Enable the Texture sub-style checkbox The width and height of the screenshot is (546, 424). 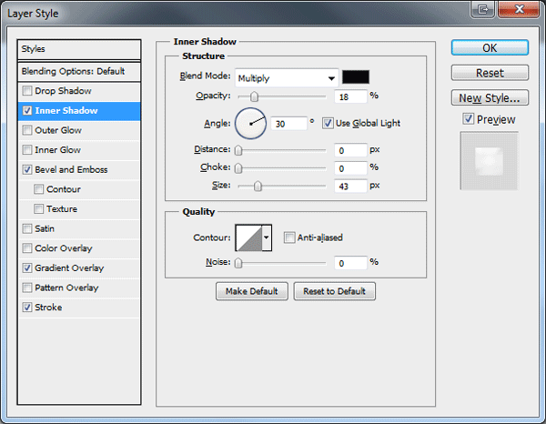click(x=38, y=209)
